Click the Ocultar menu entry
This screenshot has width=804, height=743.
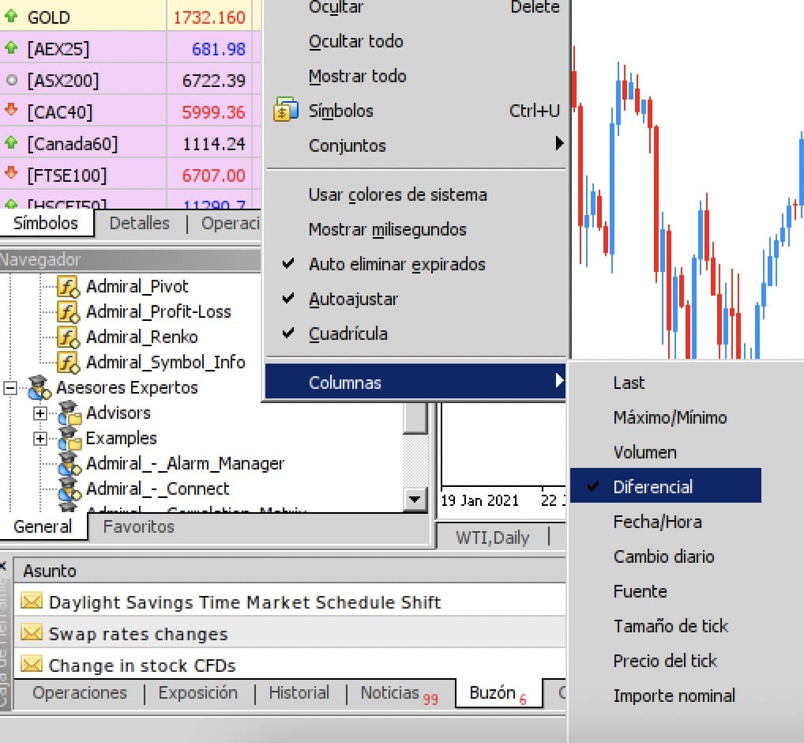415,9
